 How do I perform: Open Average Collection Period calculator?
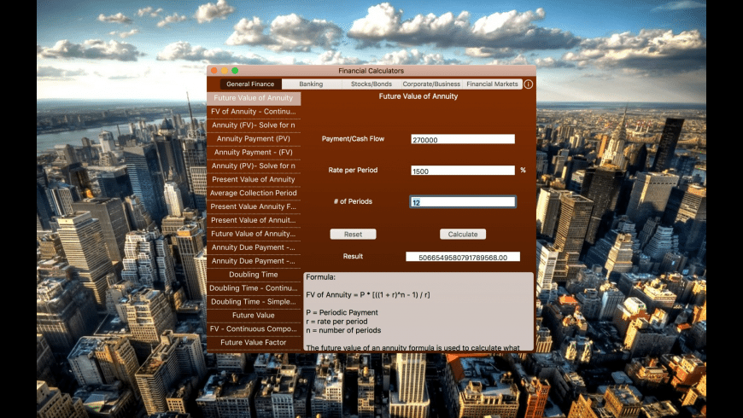pyautogui.click(x=254, y=193)
